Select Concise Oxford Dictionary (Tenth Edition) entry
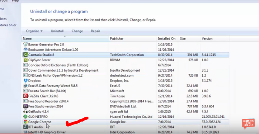This screenshot has width=259, height=134. (x=58, y=65)
